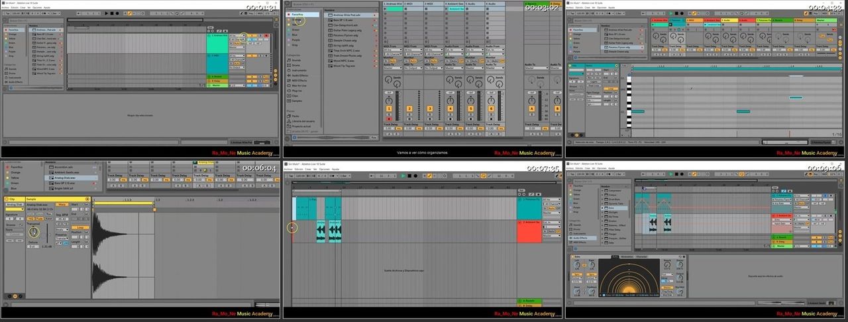The width and height of the screenshot is (848, 322).
Task: Click the Play button in the bottom-right frame
Action: point(670,175)
